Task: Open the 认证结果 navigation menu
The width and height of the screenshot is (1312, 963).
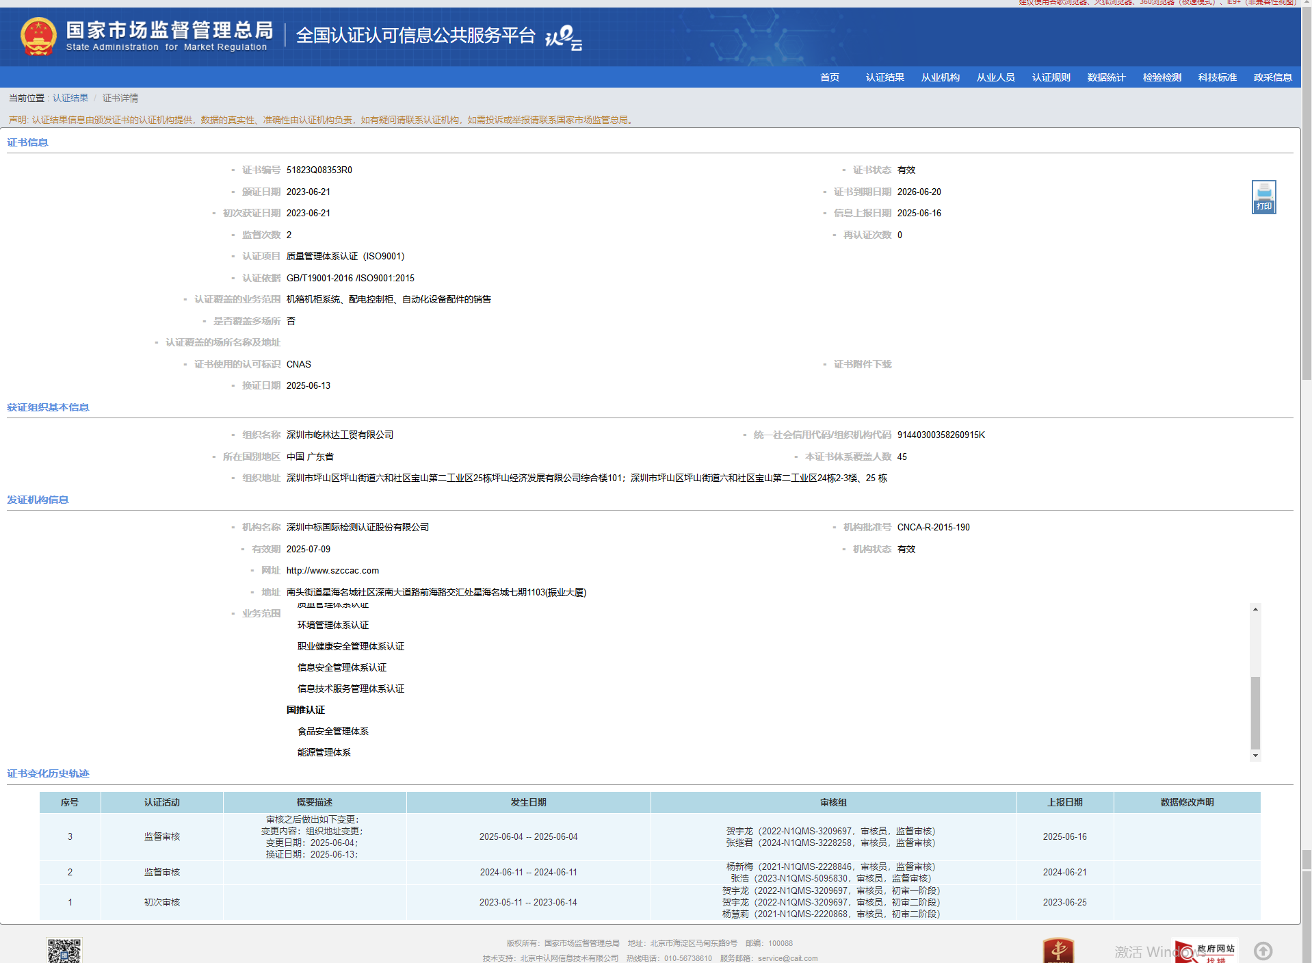Action: pos(884,77)
